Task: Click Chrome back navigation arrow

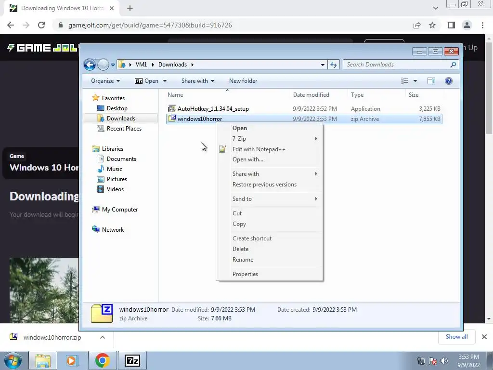Action: [x=11, y=25]
